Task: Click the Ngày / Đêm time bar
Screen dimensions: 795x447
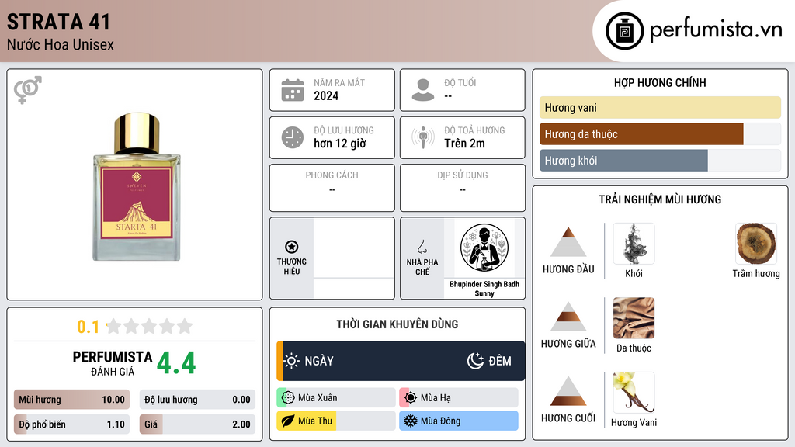Action: pos(401,361)
